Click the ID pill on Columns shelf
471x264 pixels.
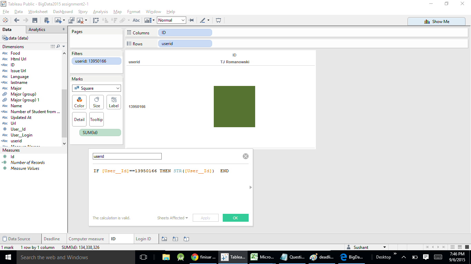[x=185, y=33]
